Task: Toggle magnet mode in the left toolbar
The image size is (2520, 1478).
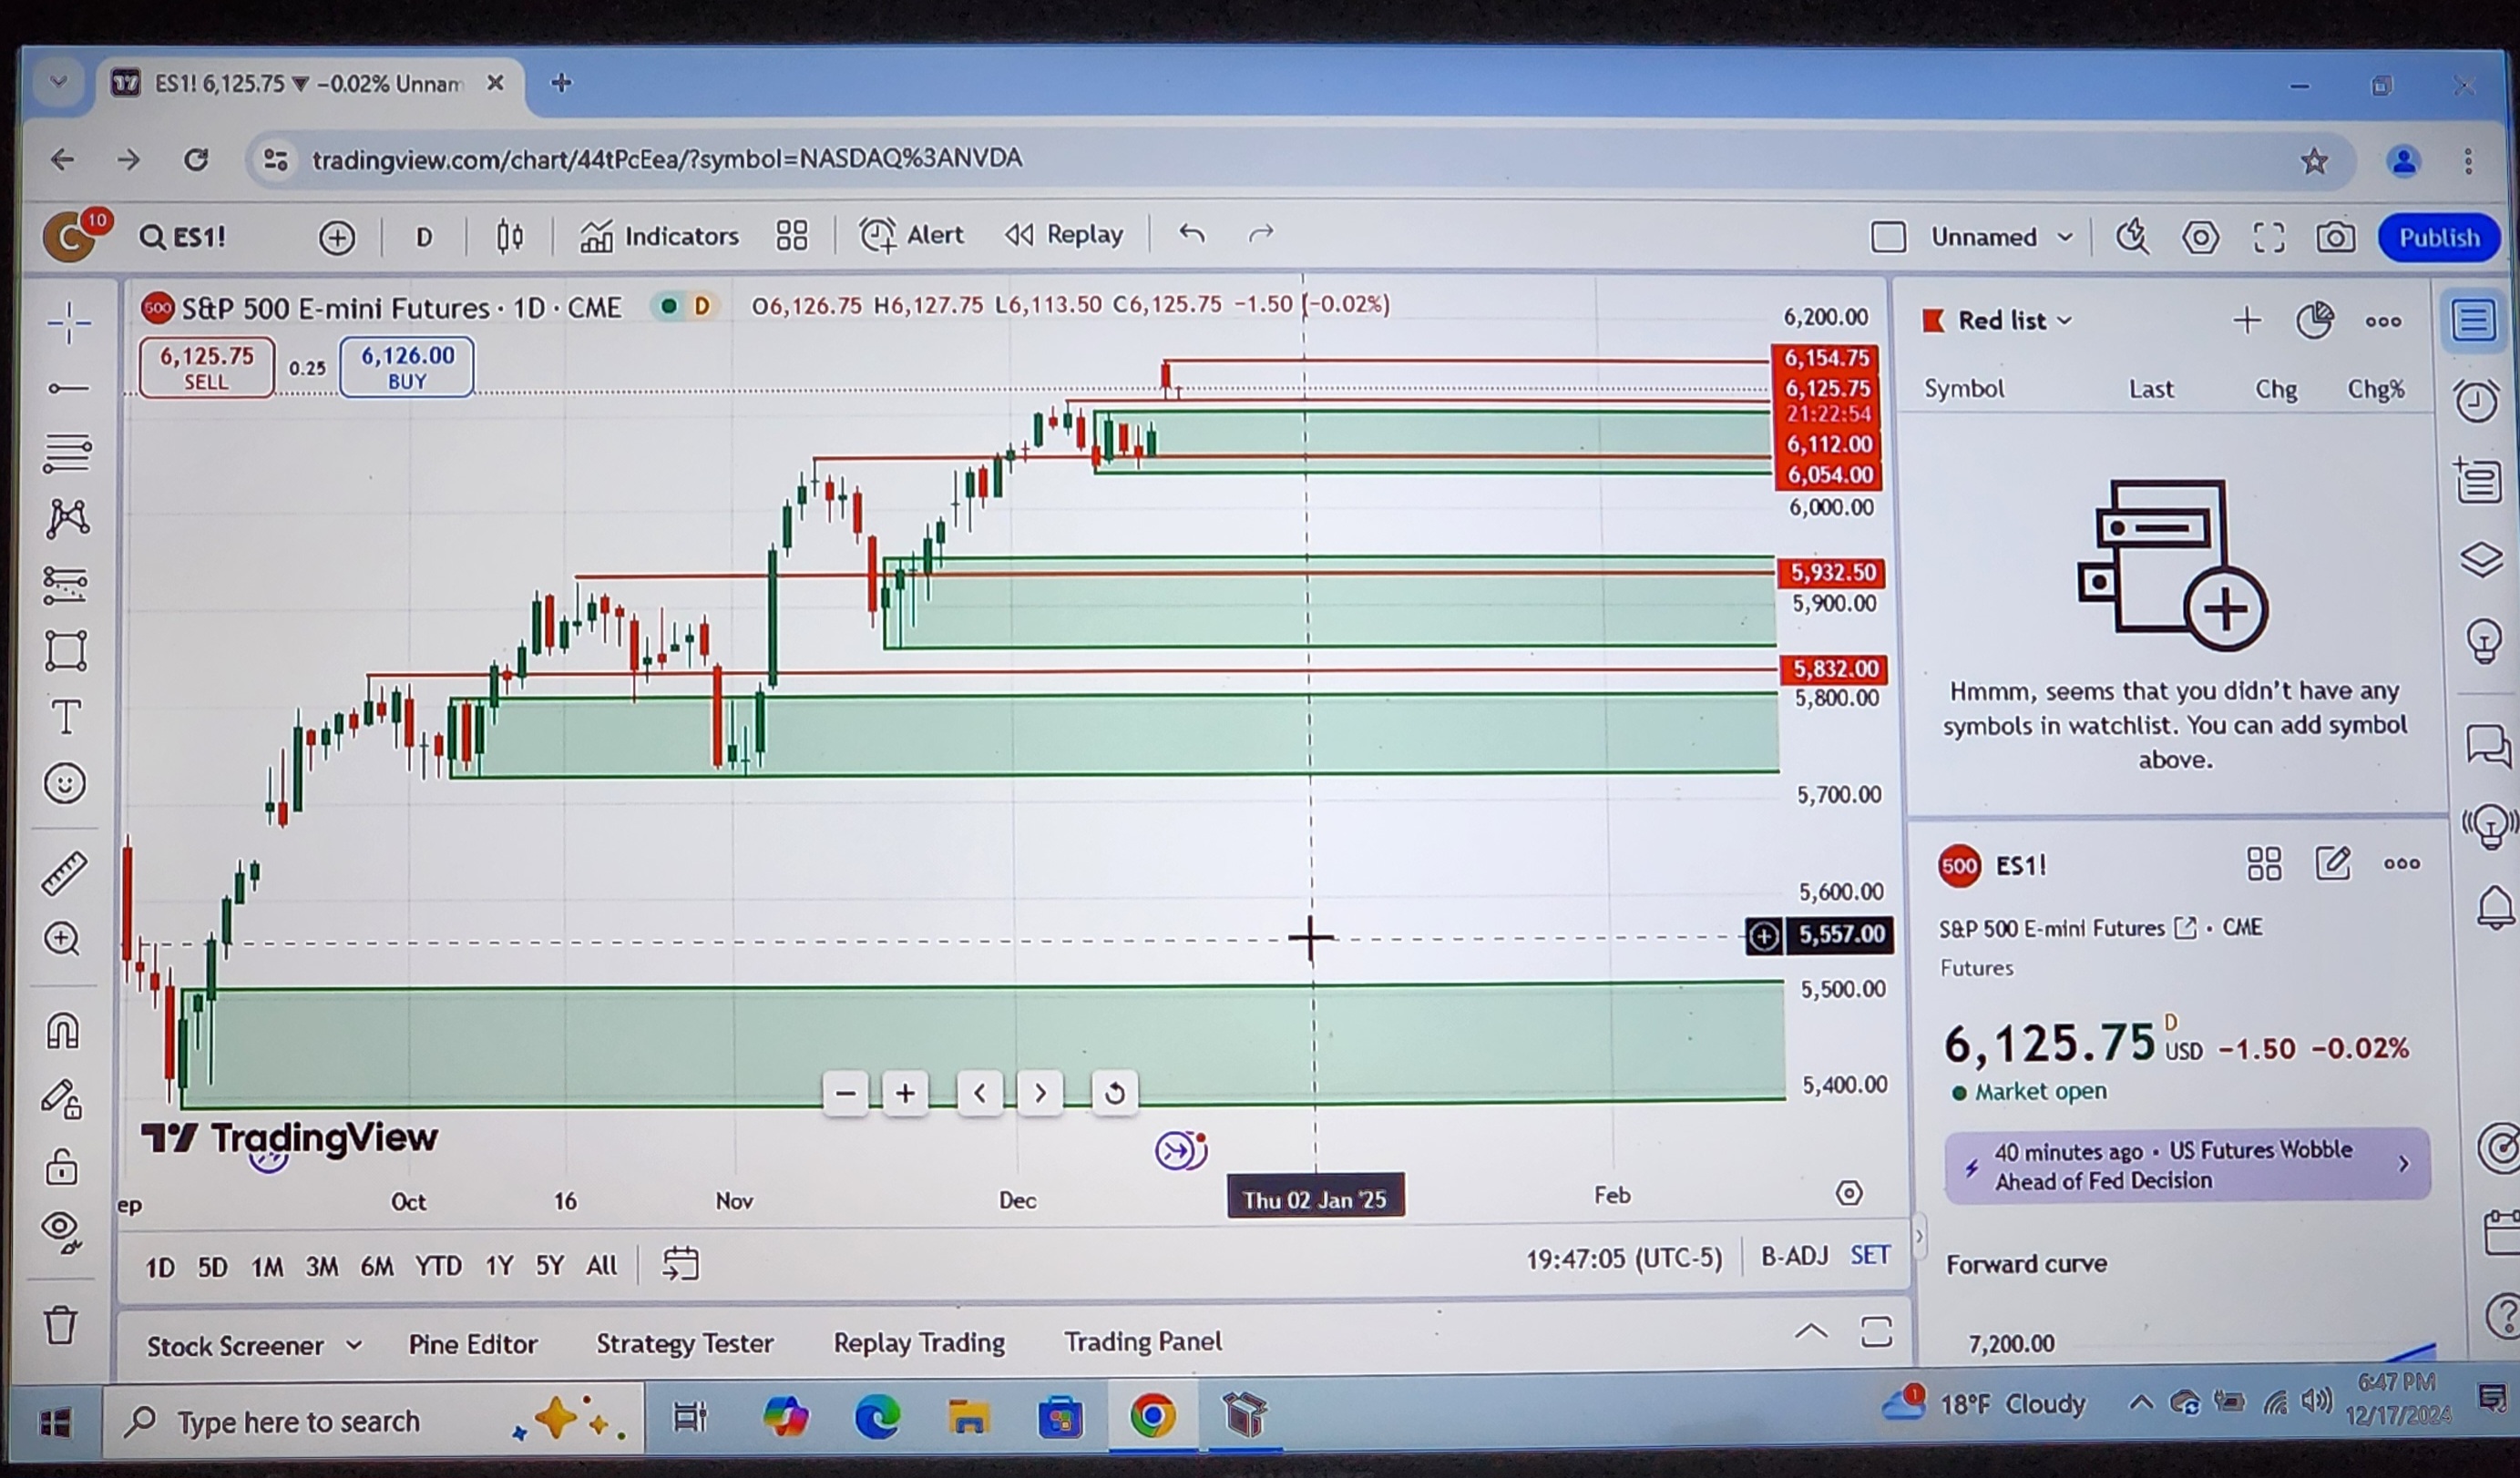Action: click(x=65, y=1031)
